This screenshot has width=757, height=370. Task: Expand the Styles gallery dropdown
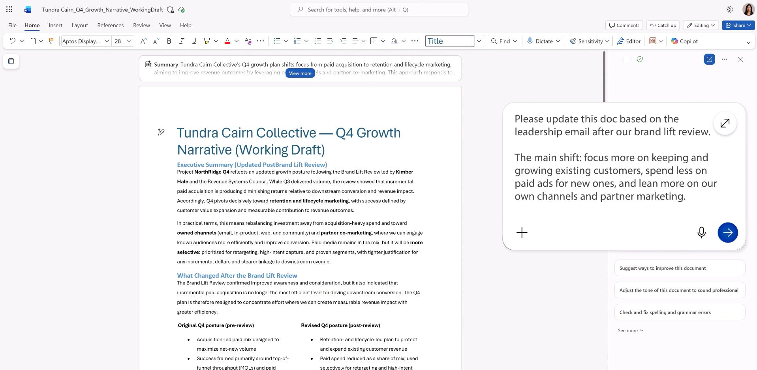point(479,41)
